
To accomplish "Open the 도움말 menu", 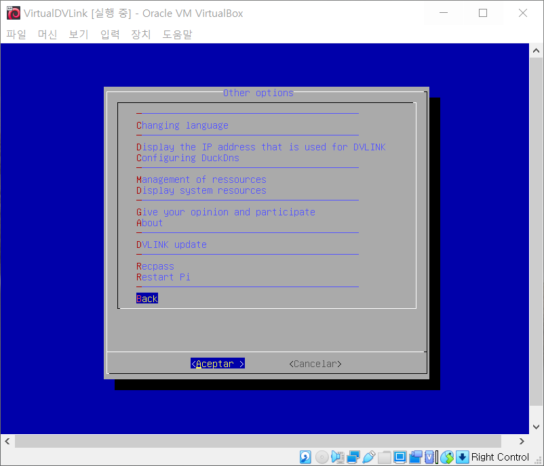I will 177,35.
